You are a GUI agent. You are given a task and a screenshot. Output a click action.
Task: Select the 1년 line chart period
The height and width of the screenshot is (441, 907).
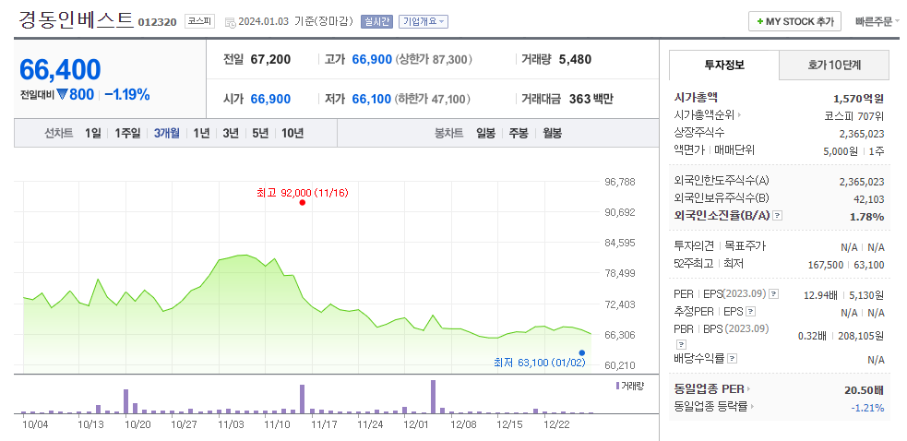201,133
